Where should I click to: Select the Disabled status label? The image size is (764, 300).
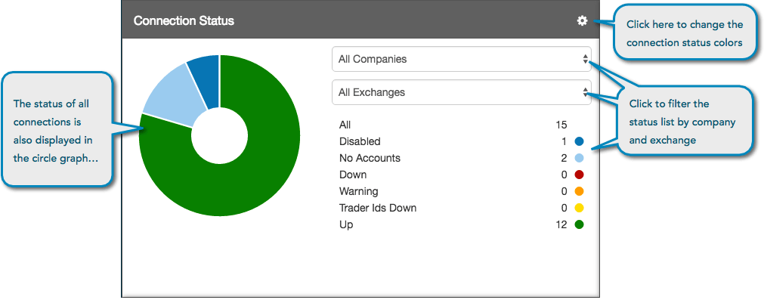tap(360, 141)
